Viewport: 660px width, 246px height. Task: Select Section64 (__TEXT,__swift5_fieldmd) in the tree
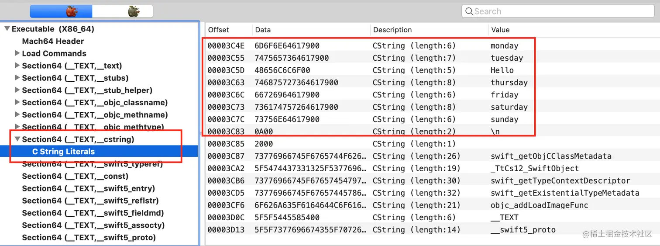(93, 213)
